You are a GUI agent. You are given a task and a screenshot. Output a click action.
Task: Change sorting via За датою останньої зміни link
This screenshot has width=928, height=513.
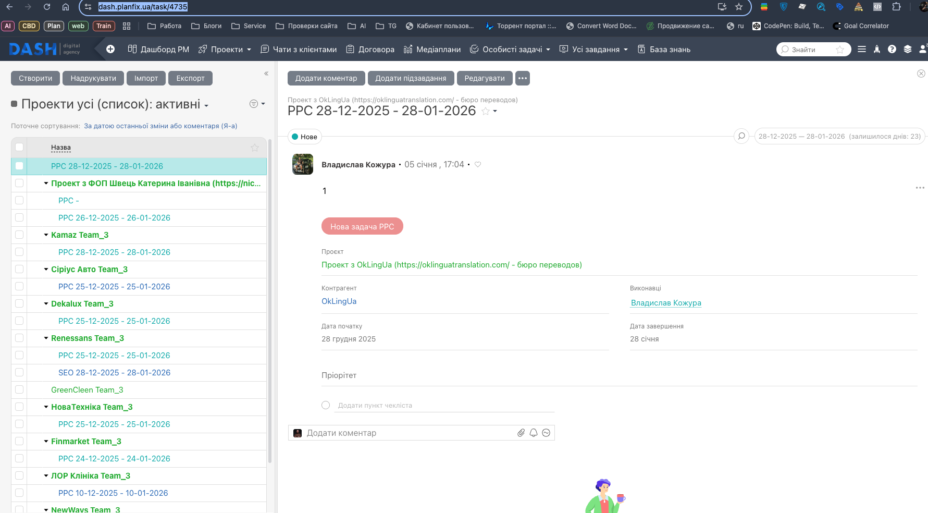coord(160,126)
